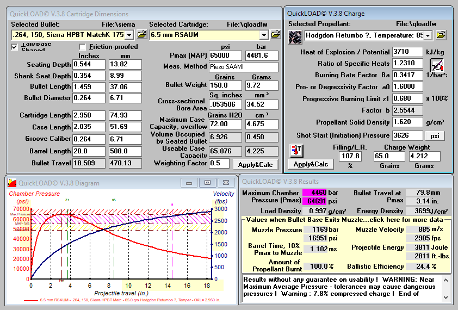Open bullet file folder icon
This screenshot has width=458, height=310.
pyautogui.click(x=141, y=35)
